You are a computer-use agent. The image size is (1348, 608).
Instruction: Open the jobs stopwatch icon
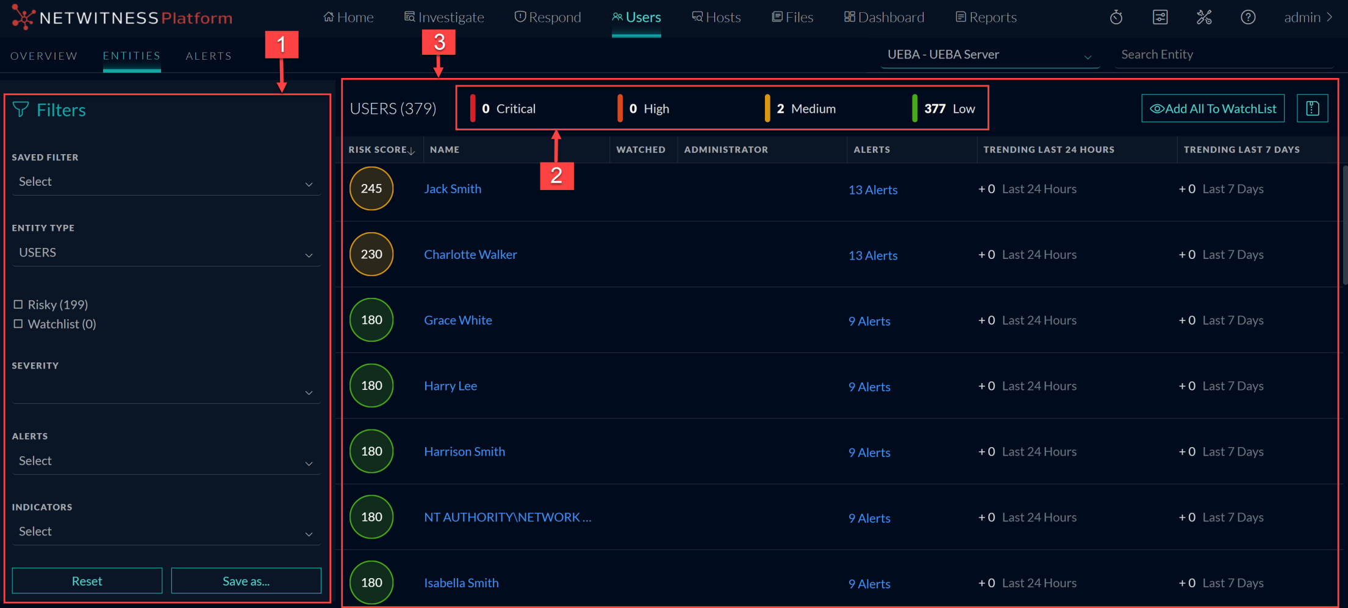(x=1116, y=18)
